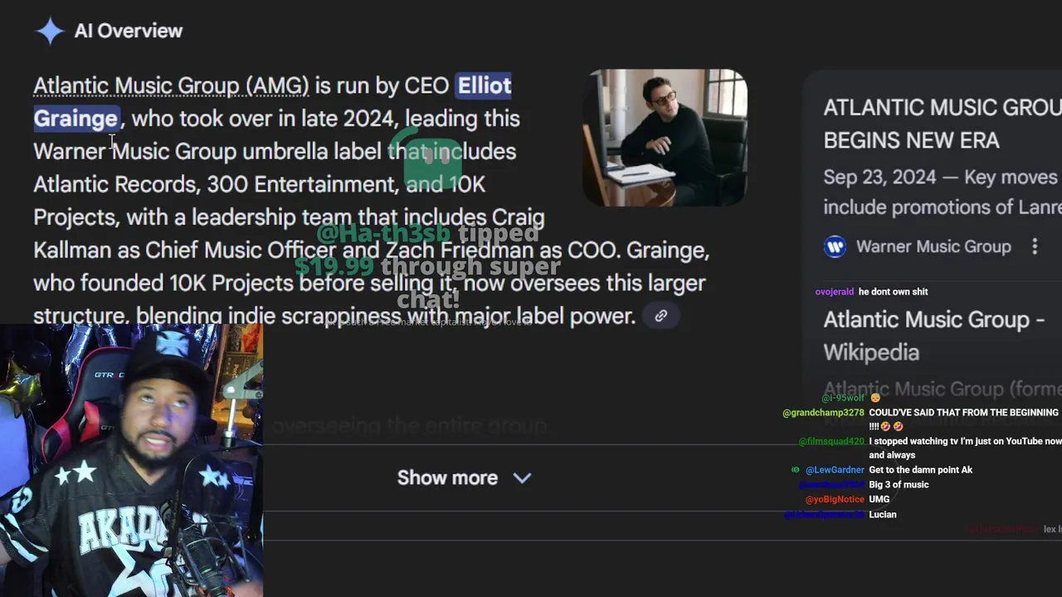Open the Atlantic Music Group (AMG) underlined link
This screenshot has width=1062, height=597.
click(x=171, y=85)
